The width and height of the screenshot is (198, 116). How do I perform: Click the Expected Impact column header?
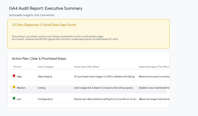(x=154, y=67)
